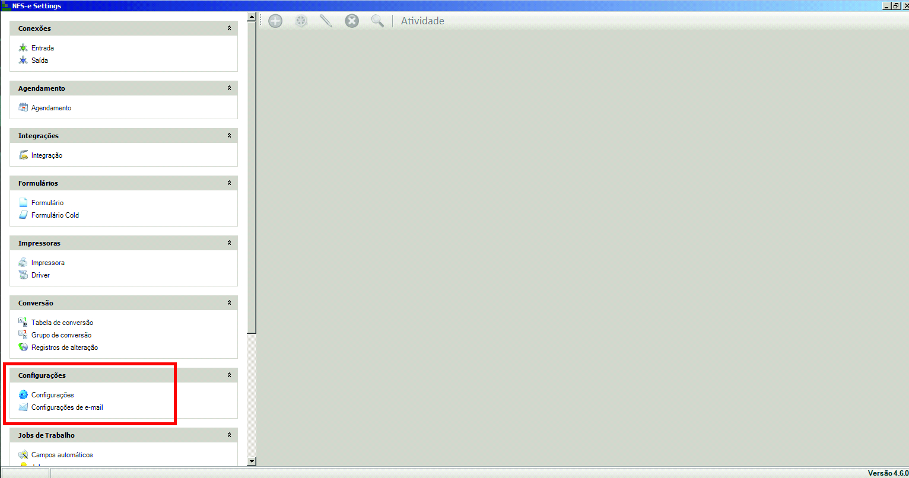Open the Impressora link
Viewport: 909px width, 478px height.
(48, 263)
